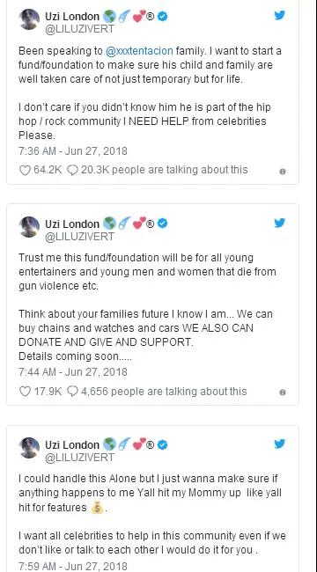Viewport: 317px width, 572px height.
Task: Open info icon on first tweet
Action: (x=283, y=172)
